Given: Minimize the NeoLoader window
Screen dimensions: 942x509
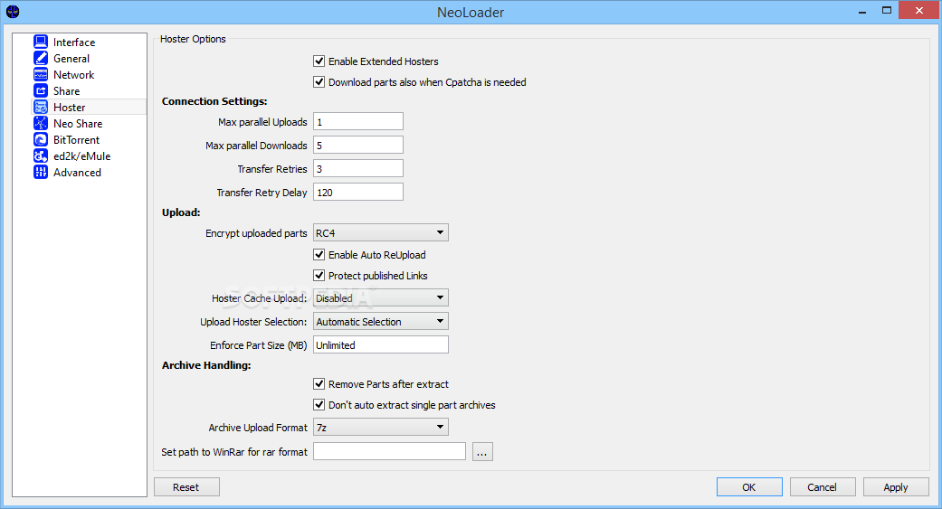Looking at the screenshot, I should [x=862, y=10].
